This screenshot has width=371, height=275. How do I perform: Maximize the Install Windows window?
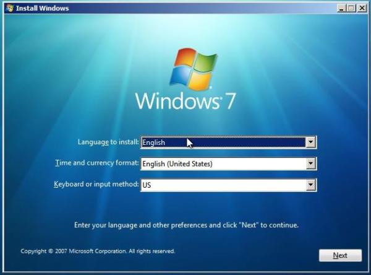point(351,8)
